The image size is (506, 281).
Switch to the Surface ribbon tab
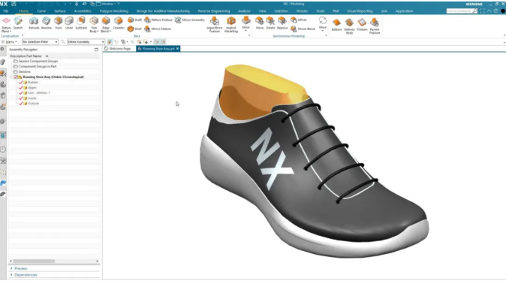[60, 11]
